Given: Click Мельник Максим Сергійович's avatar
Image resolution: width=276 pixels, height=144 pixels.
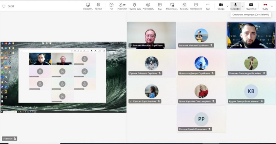Looking at the screenshot, I should pyautogui.click(x=201, y=35).
